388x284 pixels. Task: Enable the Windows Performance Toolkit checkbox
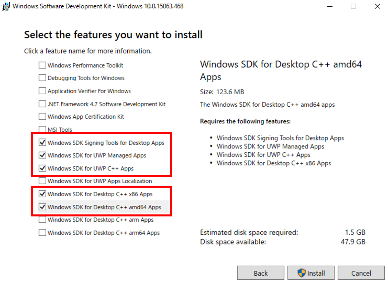pyautogui.click(x=42, y=65)
